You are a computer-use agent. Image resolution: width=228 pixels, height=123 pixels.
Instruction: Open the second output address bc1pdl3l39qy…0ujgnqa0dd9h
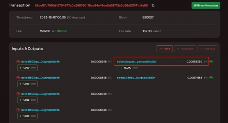point(136,78)
